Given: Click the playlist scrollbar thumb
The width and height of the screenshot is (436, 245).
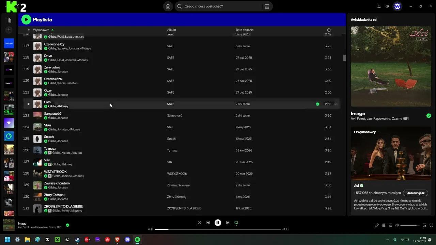Looking at the screenshot, I should pyautogui.click(x=344, y=58).
